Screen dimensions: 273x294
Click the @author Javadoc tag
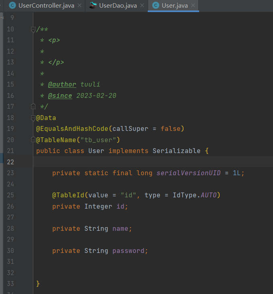point(62,85)
